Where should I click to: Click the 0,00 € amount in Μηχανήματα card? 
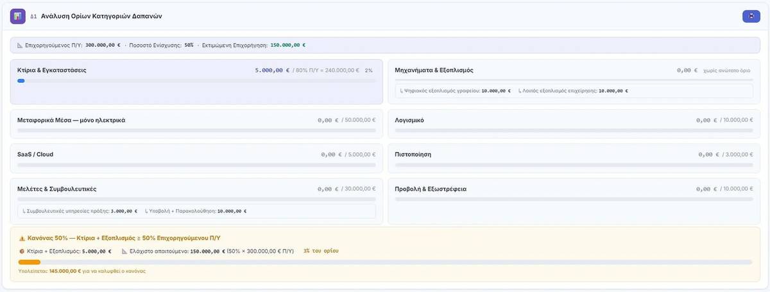click(687, 71)
